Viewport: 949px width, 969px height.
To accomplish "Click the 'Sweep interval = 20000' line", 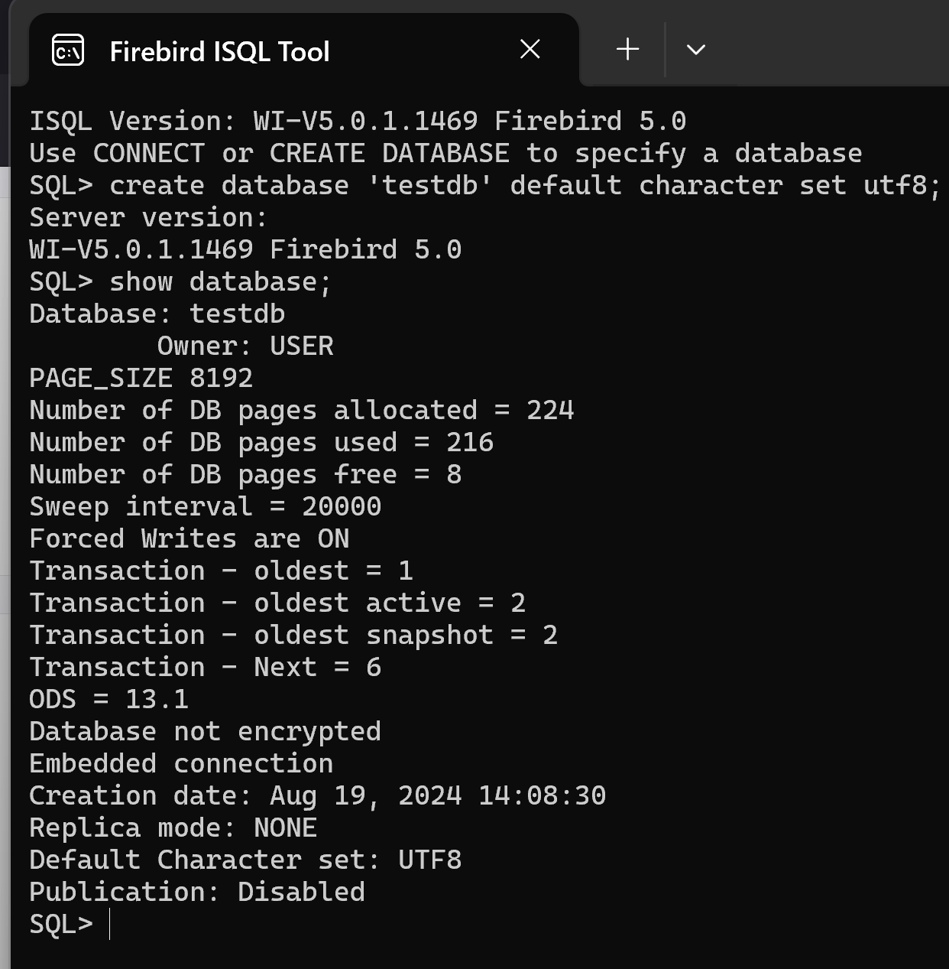I will 206,506.
